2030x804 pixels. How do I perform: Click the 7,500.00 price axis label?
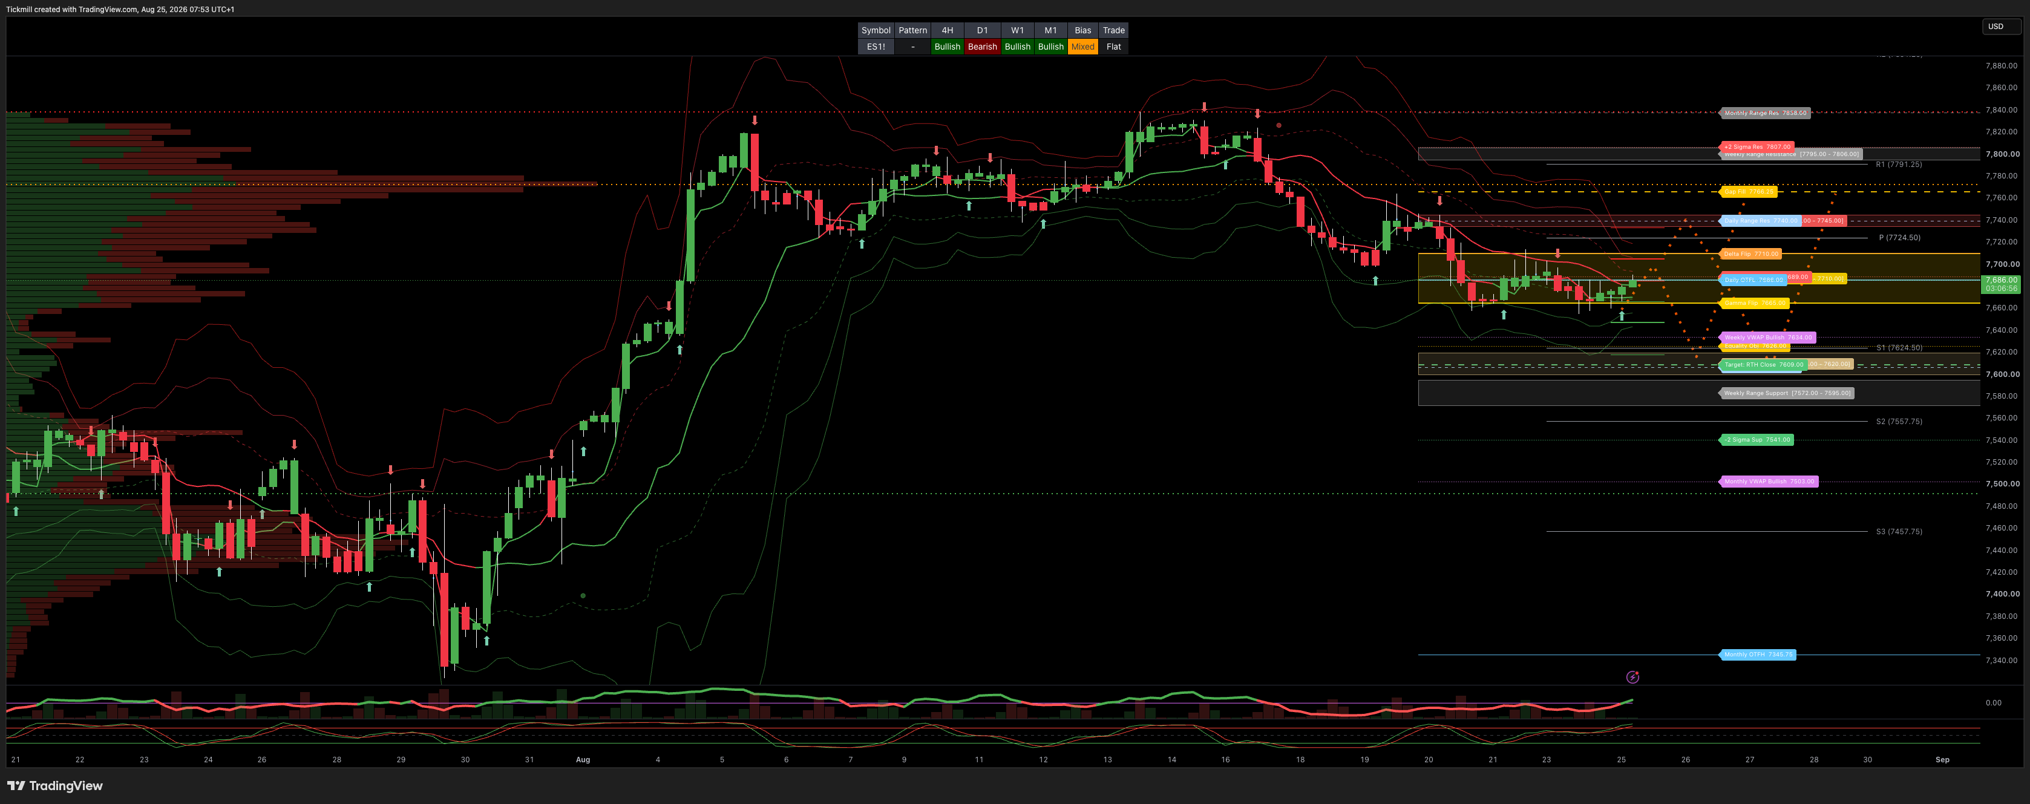coord(2002,484)
